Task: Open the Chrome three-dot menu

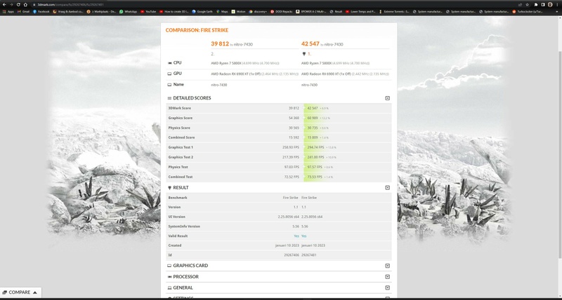Action: coord(557,5)
